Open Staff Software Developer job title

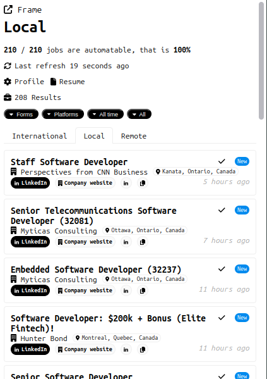(69, 162)
